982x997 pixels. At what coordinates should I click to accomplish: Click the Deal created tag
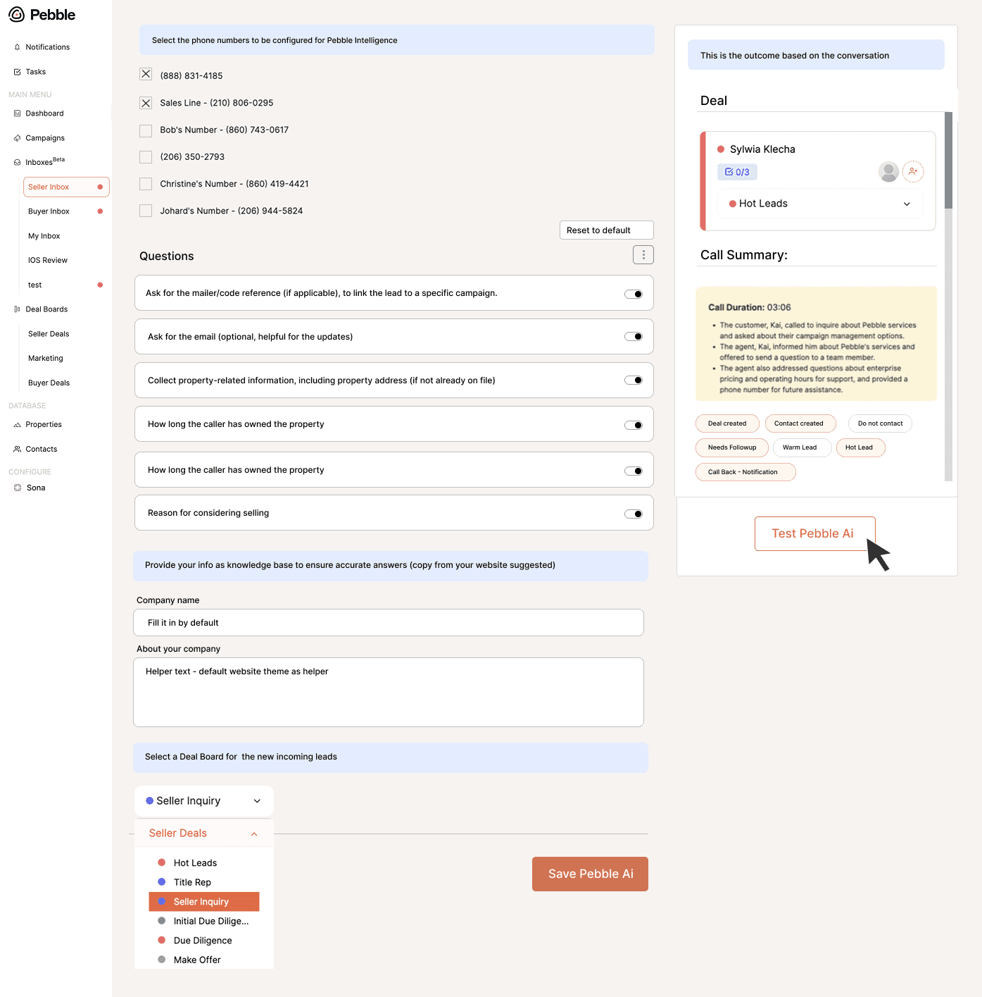coord(727,423)
